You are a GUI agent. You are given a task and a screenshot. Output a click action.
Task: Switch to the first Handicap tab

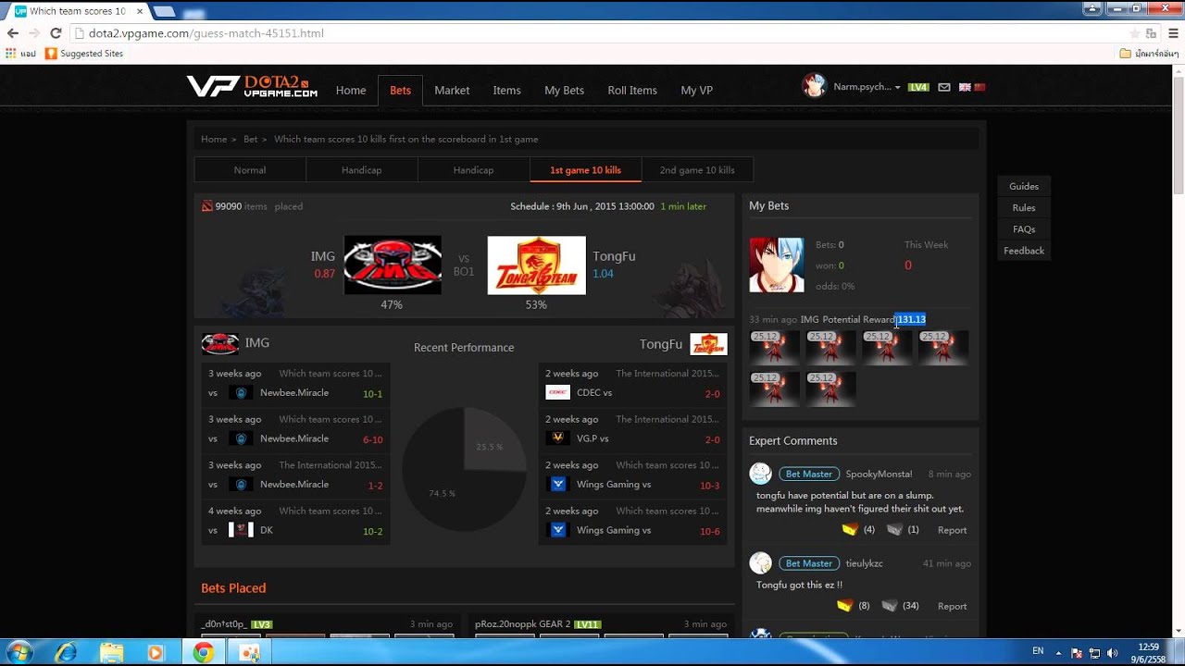(x=361, y=170)
